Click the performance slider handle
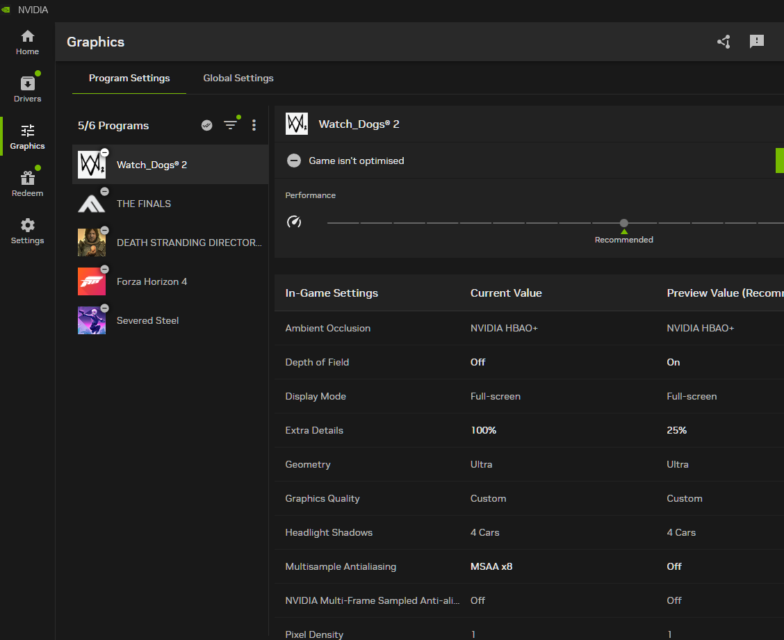The width and height of the screenshot is (784, 640). pos(624,223)
